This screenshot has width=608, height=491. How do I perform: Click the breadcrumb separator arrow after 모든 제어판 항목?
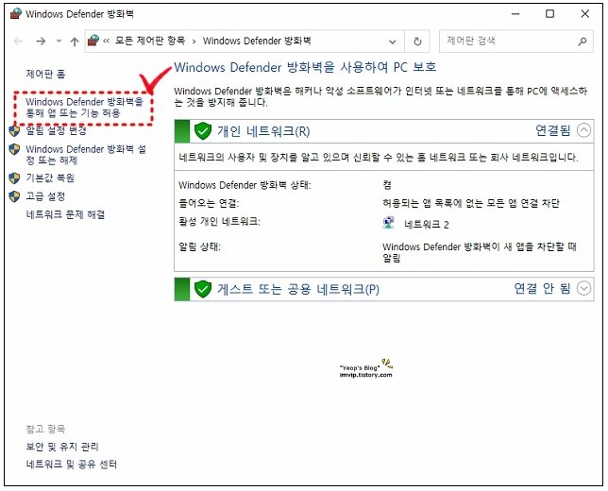pyautogui.click(x=194, y=42)
